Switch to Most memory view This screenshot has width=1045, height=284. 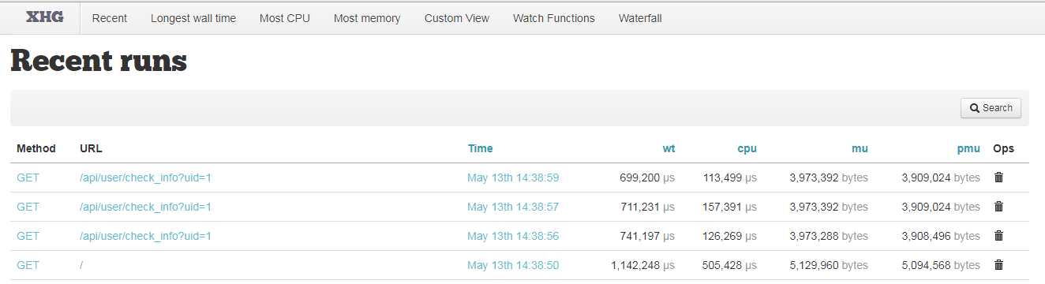[x=367, y=18]
